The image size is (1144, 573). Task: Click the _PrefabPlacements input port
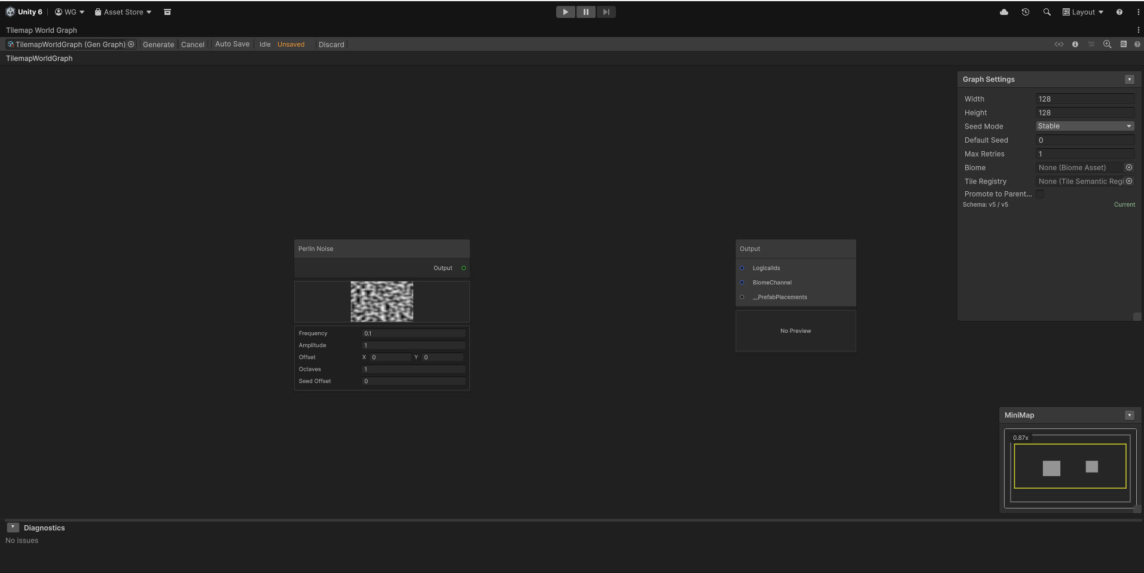742,297
